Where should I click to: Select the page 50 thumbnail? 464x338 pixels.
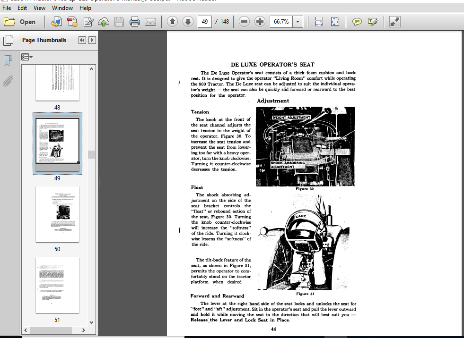(x=57, y=214)
